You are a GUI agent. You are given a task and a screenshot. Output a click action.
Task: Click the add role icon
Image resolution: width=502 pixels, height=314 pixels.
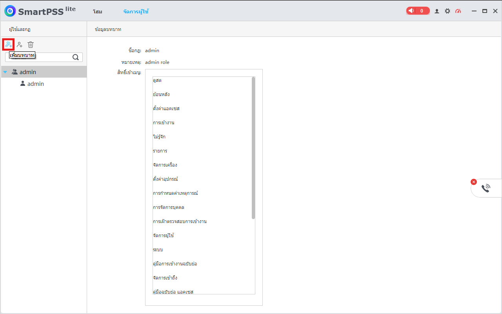click(9, 45)
